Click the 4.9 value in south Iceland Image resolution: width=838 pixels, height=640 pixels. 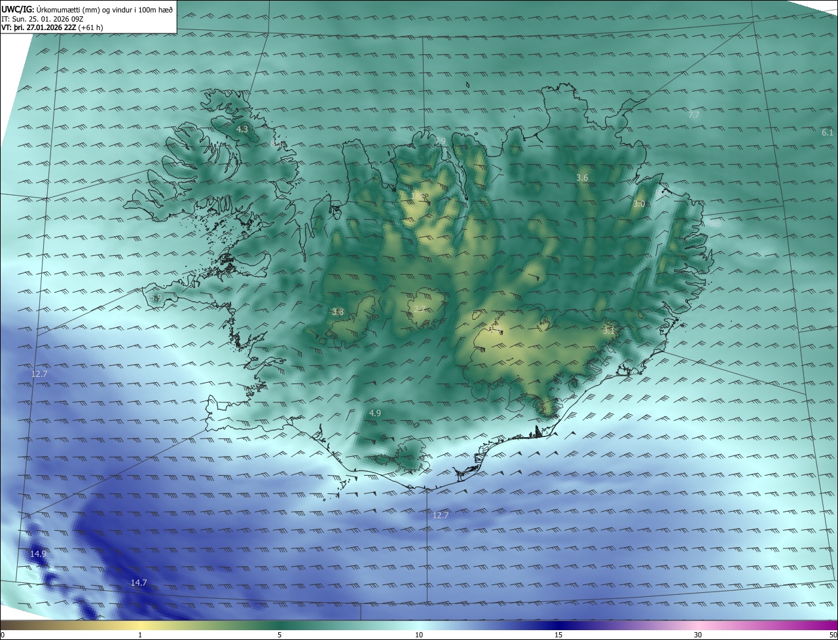375,413
